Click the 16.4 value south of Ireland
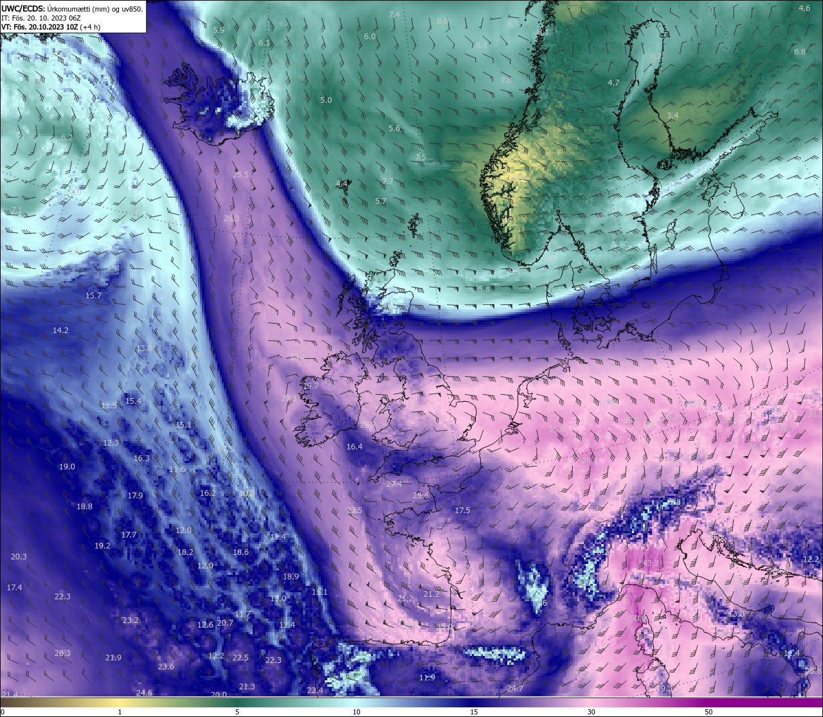823x717 pixels. [354, 446]
